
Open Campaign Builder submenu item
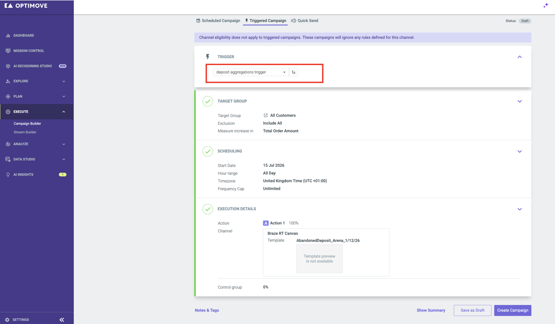click(x=27, y=124)
